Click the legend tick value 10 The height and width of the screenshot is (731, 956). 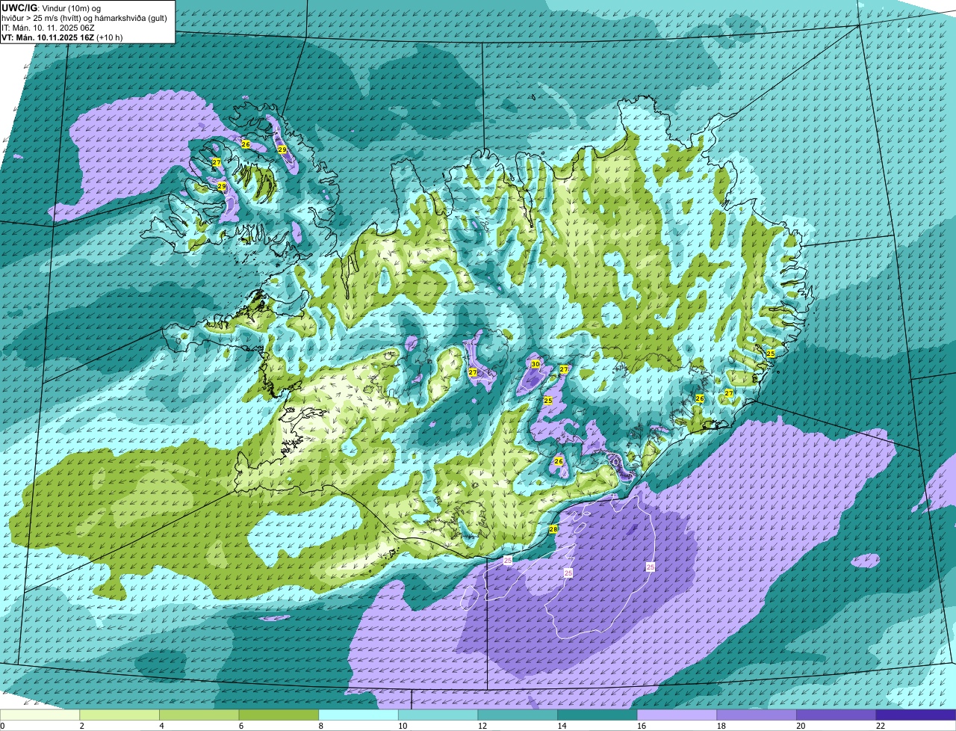(403, 726)
